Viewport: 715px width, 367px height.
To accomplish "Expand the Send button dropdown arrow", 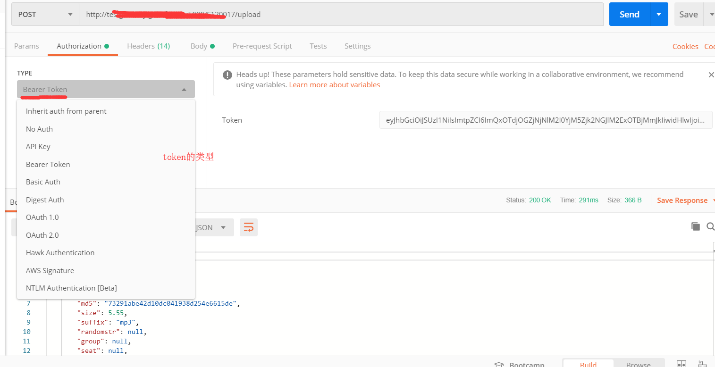I will click(x=659, y=14).
